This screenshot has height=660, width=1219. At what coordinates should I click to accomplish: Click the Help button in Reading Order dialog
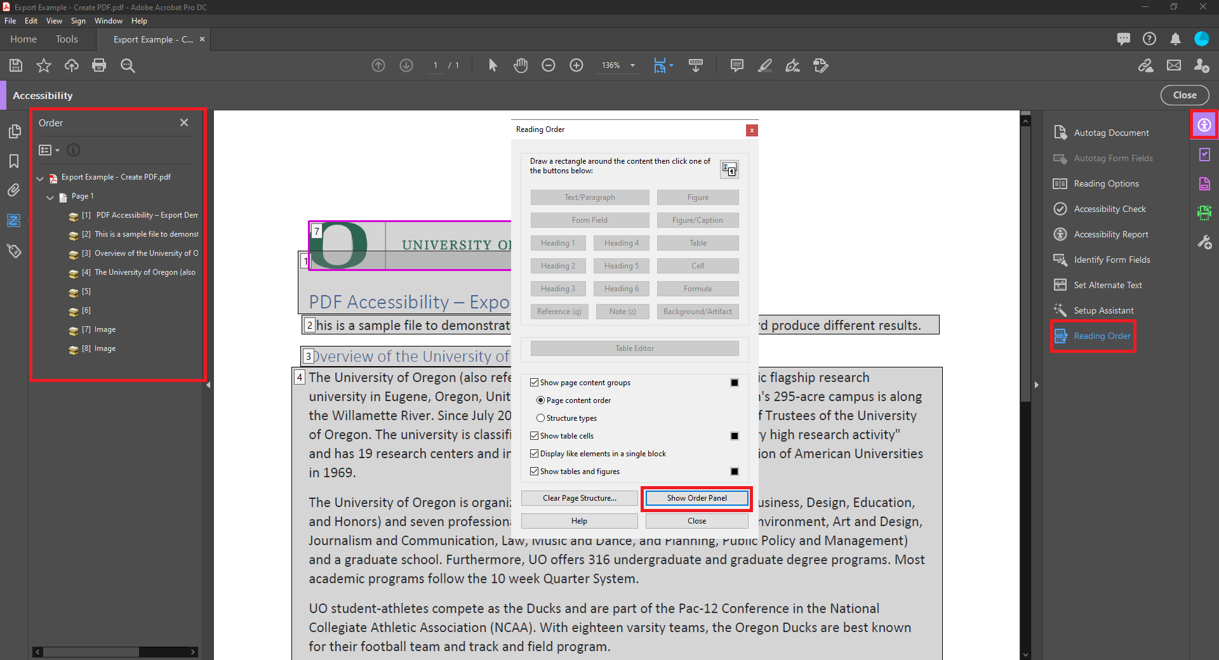click(x=580, y=521)
